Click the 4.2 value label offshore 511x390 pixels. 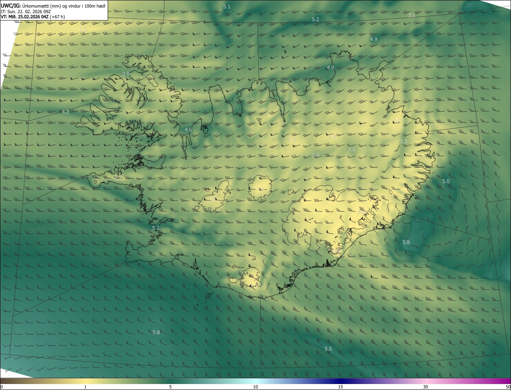(x=65, y=112)
